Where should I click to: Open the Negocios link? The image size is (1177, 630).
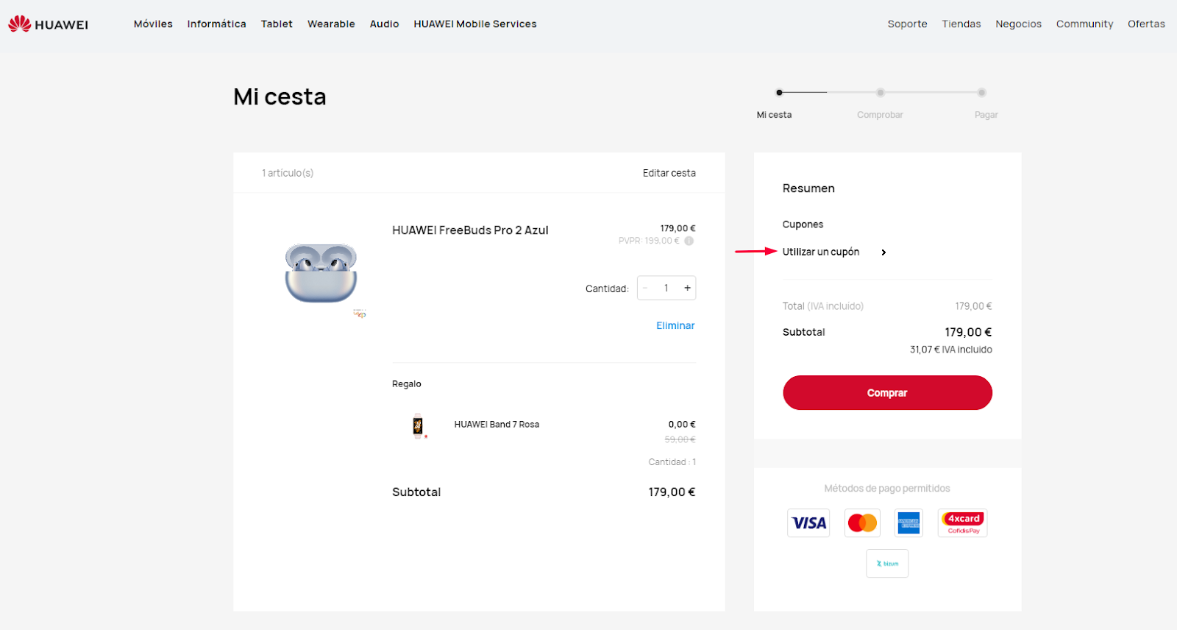(x=1018, y=24)
